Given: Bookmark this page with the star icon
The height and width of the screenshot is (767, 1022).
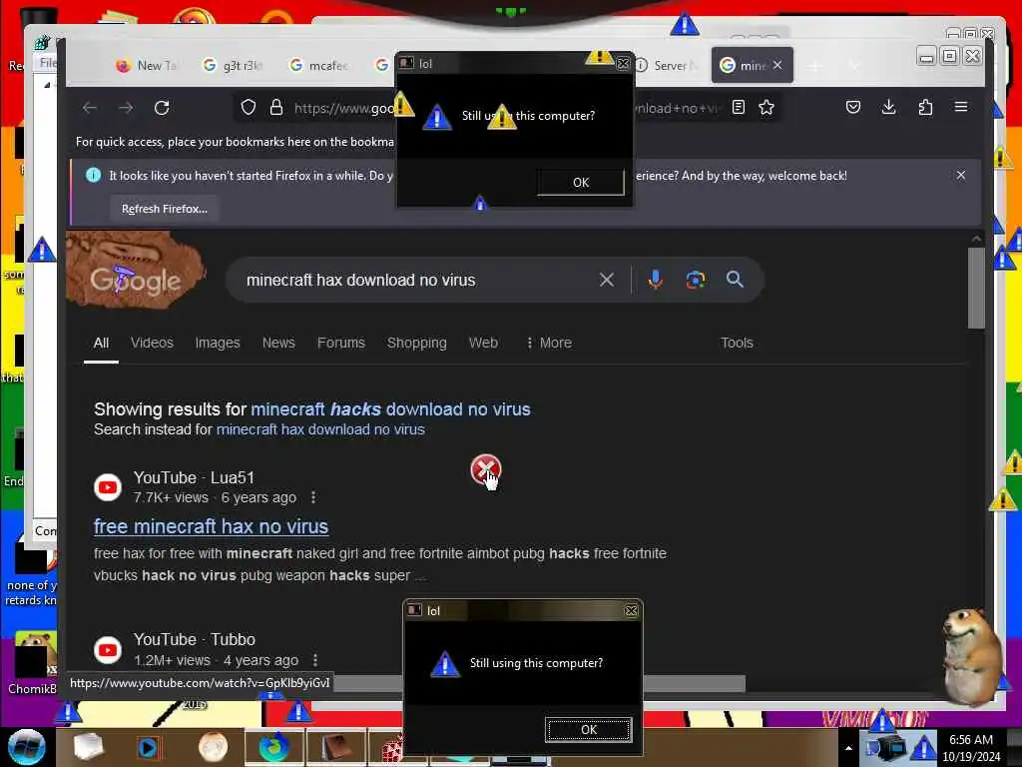Looking at the screenshot, I should [766, 108].
